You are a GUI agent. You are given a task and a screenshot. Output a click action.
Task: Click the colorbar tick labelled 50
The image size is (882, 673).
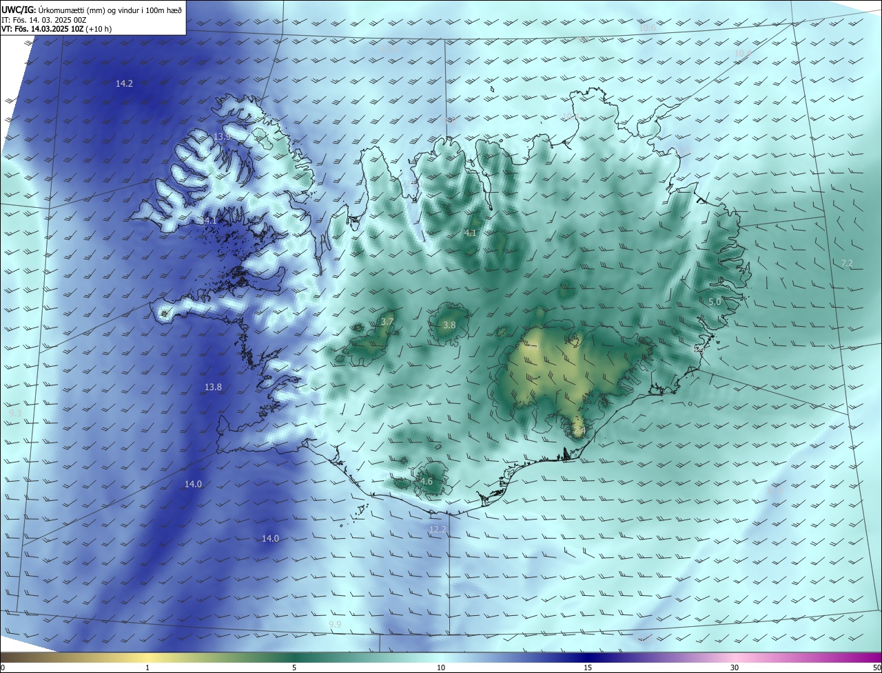click(877, 667)
